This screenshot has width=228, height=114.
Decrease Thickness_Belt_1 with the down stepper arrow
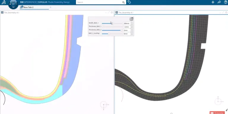pos(132,28)
